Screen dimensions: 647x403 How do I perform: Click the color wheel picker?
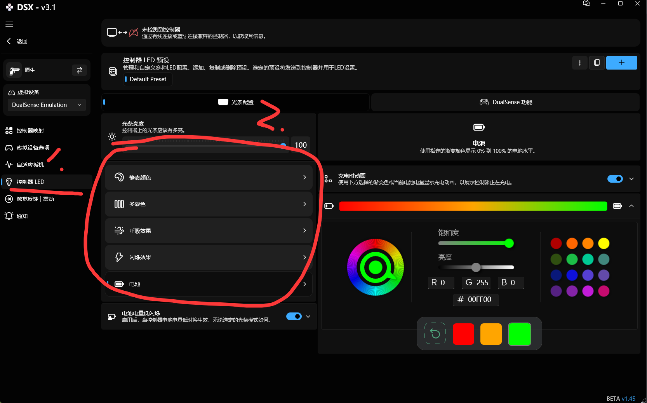click(375, 267)
